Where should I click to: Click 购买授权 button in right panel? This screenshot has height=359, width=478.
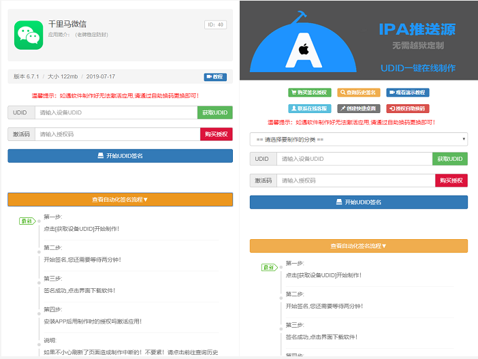[451, 181]
